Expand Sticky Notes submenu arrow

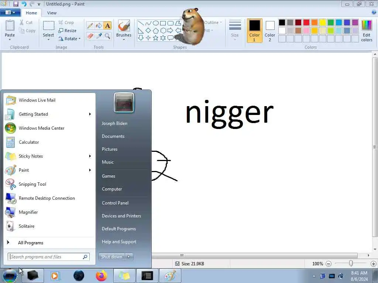coord(90,156)
